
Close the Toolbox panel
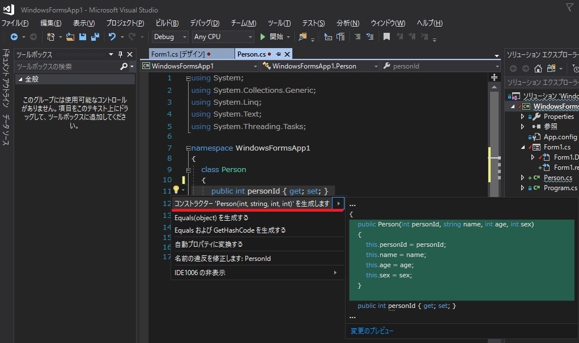pos(130,54)
